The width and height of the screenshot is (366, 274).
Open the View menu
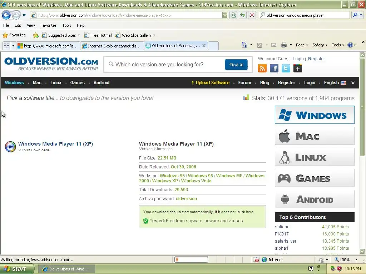click(x=31, y=25)
